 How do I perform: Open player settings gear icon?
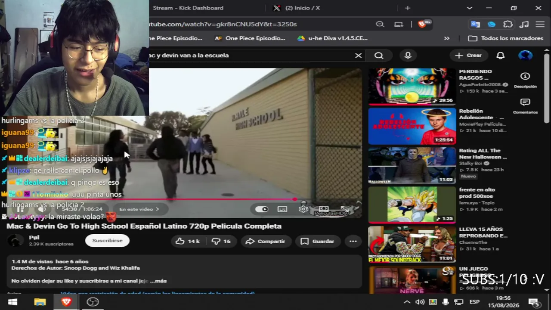tap(303, 209)
